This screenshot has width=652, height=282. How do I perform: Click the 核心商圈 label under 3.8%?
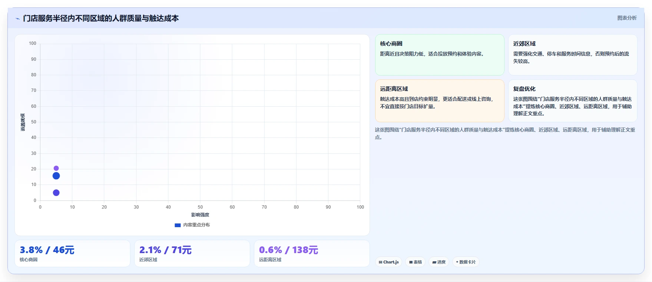[x=29, y=260]
